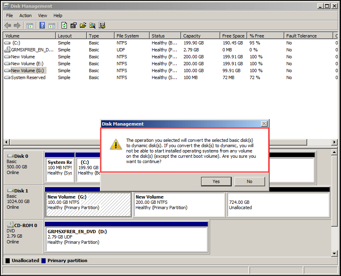Click the Explore magnifier toolbar icon
Screen dimensions: 341x276
[93, 25]
